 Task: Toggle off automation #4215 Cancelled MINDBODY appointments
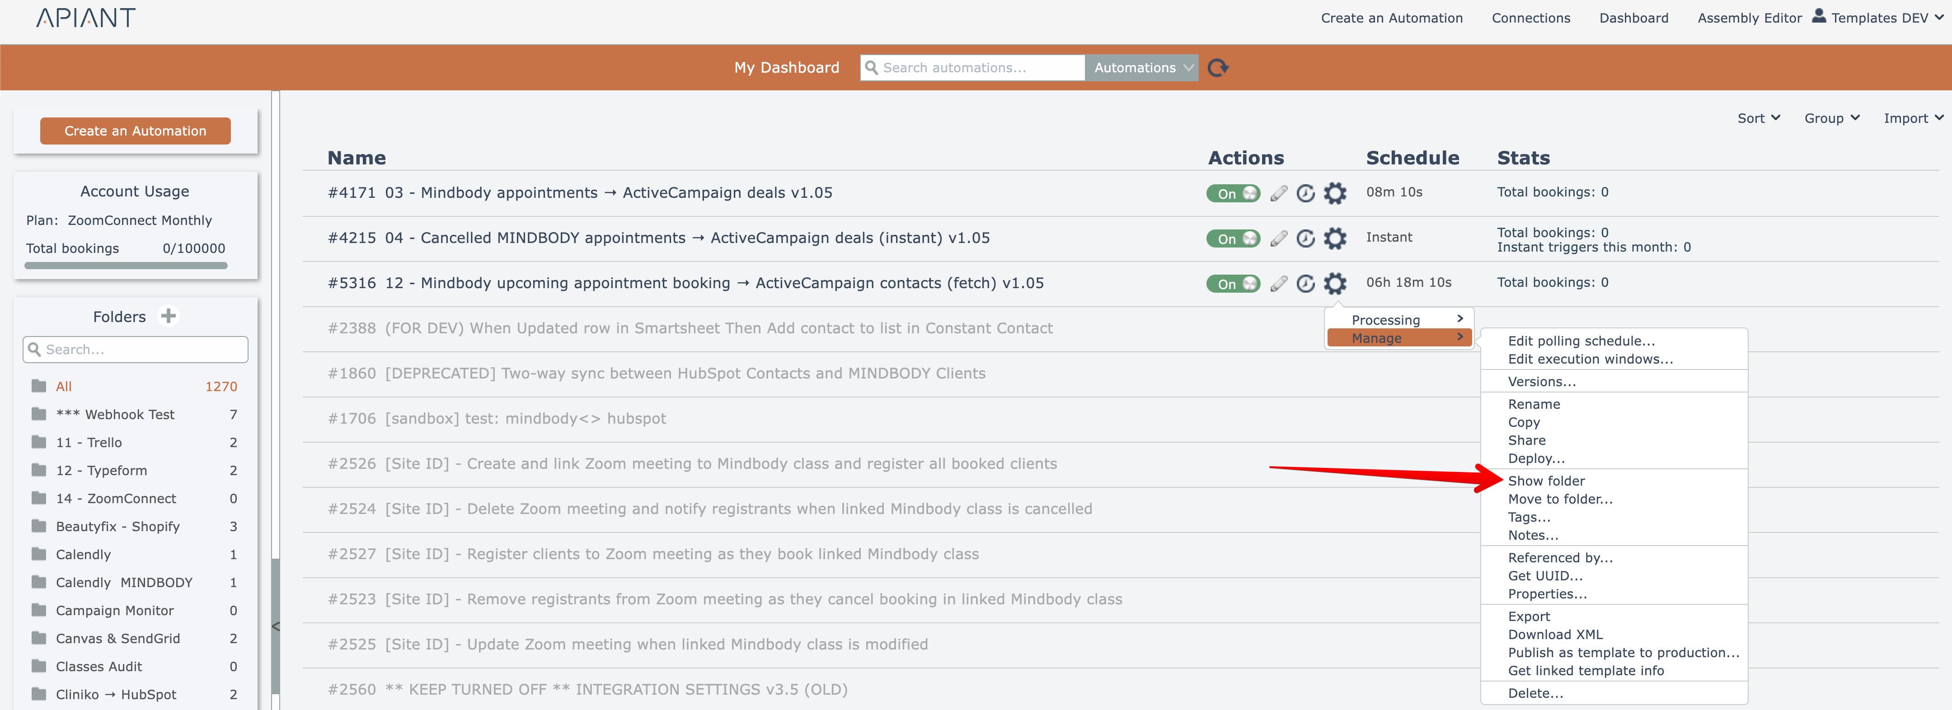(1233, 238)
